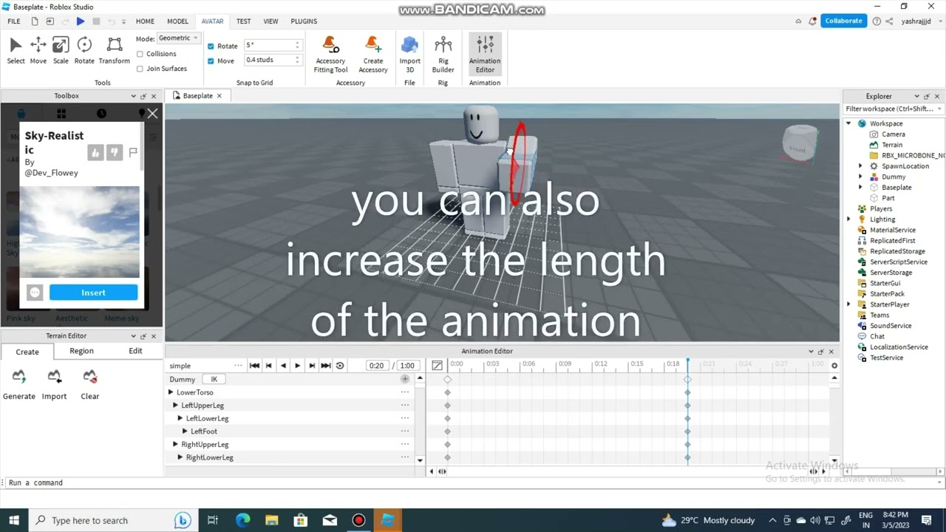The width and height of the screenshot is (946, 532).
Task: Expand the RightLowerLeg track
Action: [x=180, y=457]
